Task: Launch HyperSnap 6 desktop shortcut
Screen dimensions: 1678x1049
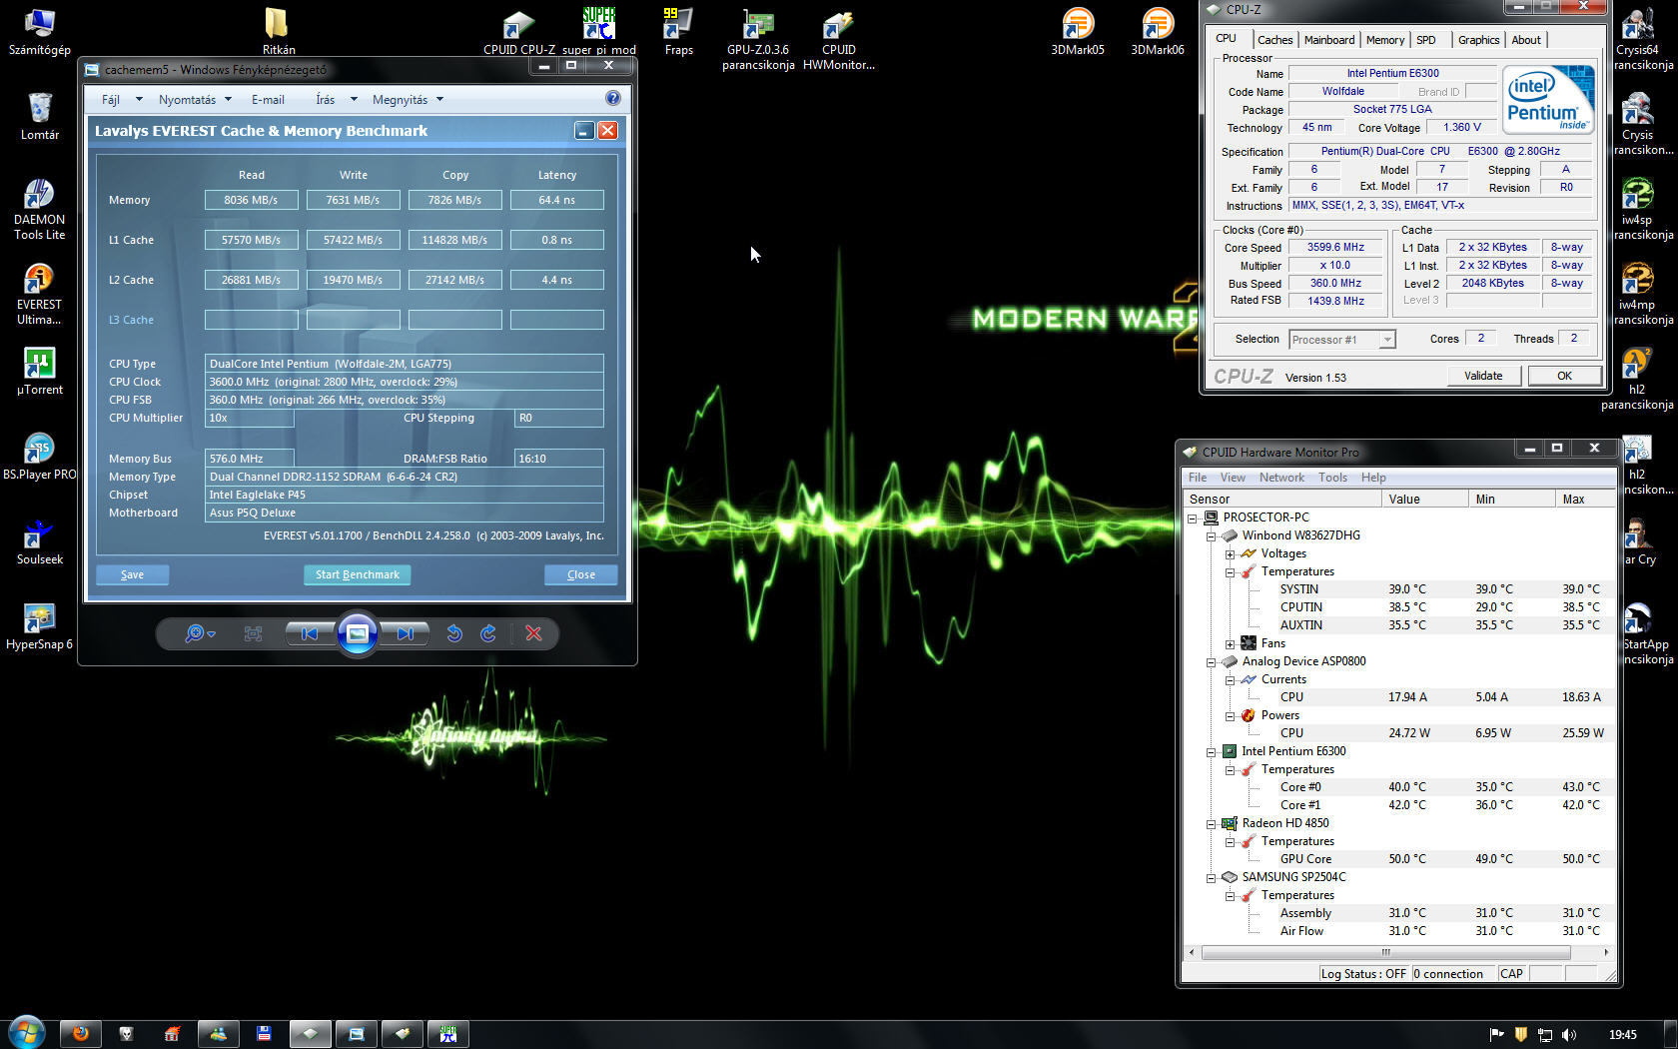Action: coord(39,625)
